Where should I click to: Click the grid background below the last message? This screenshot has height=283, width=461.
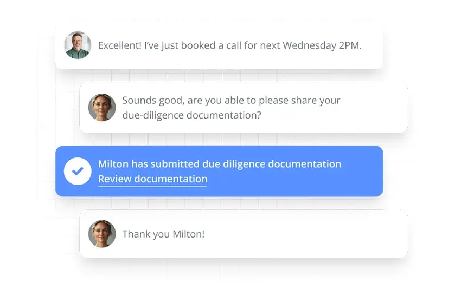click(229, 271)
